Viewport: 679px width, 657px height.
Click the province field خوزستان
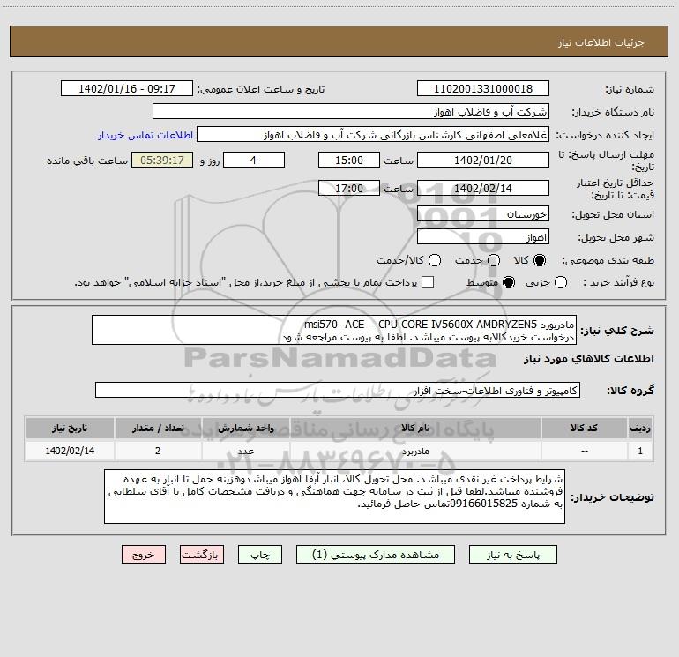pyautogui.click(x=483, y=214)
